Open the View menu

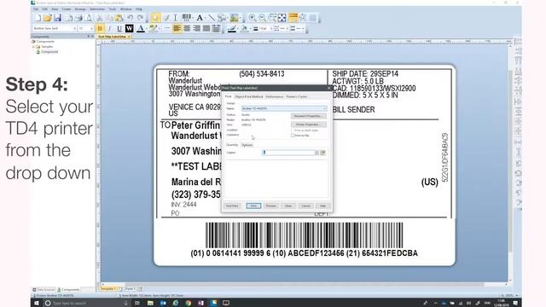[55, 9]
